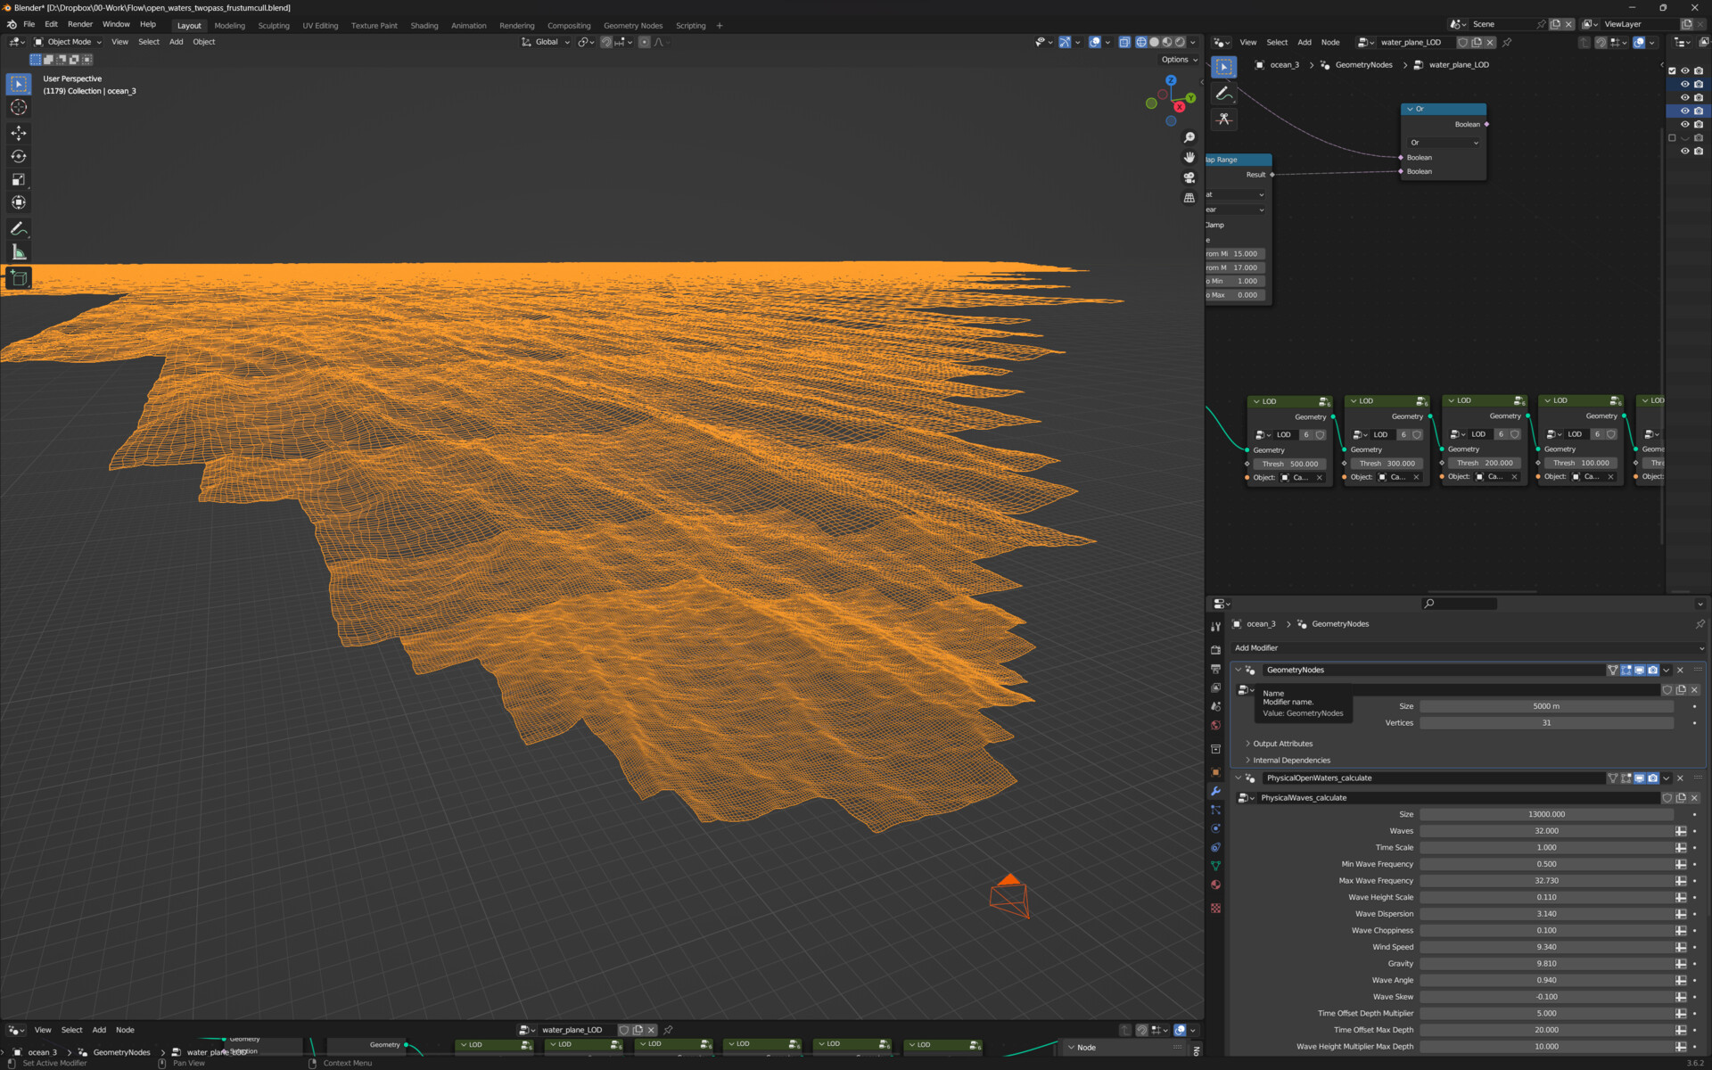Open the Or boolean operation dropdown
Viewport: 1712px width, 1070px height.
1442,142
